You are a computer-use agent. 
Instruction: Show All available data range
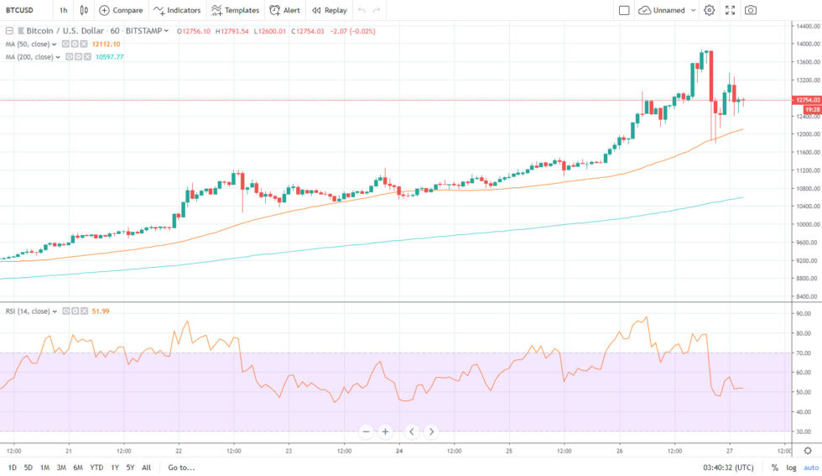coord(146,468)
